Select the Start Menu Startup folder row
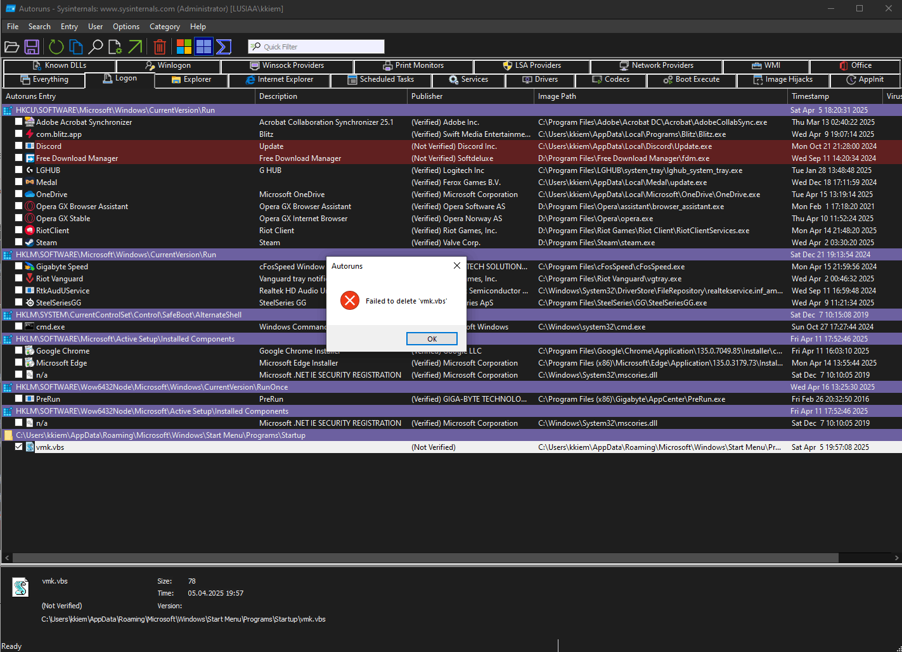The height and width of the screenshot is (652, 902). (451, 435)
